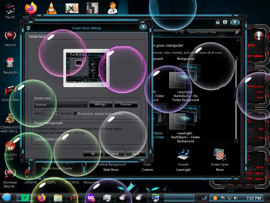This screenshot has width=270, height=203.
Task: Click the themes list vertical scrollbar
Action: 236,99
